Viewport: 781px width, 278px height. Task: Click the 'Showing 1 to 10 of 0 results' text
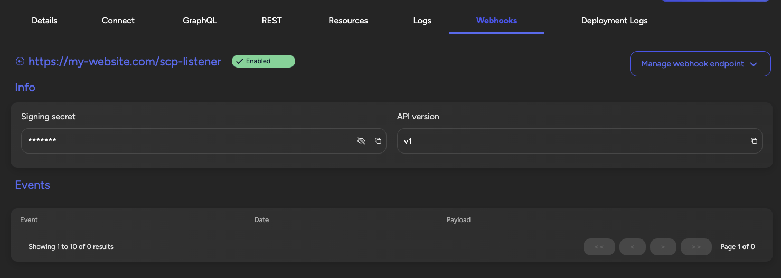[71, 247]
